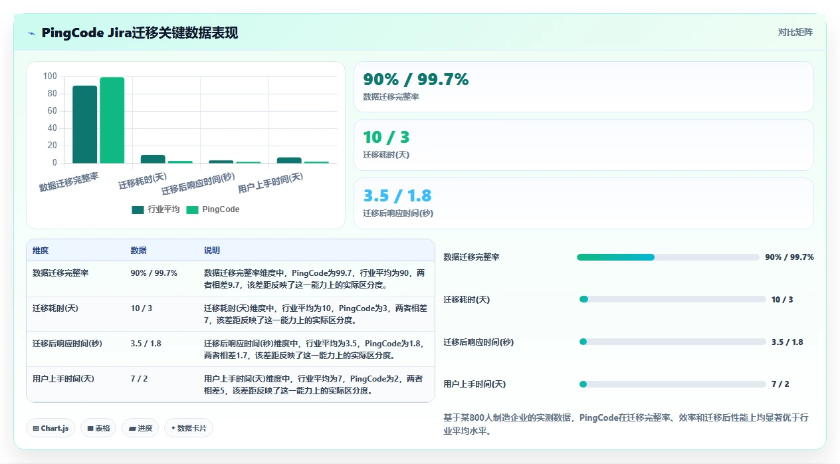
Task: Click the icon inside the Chart.js tag
Action: (x=36, y=429)
